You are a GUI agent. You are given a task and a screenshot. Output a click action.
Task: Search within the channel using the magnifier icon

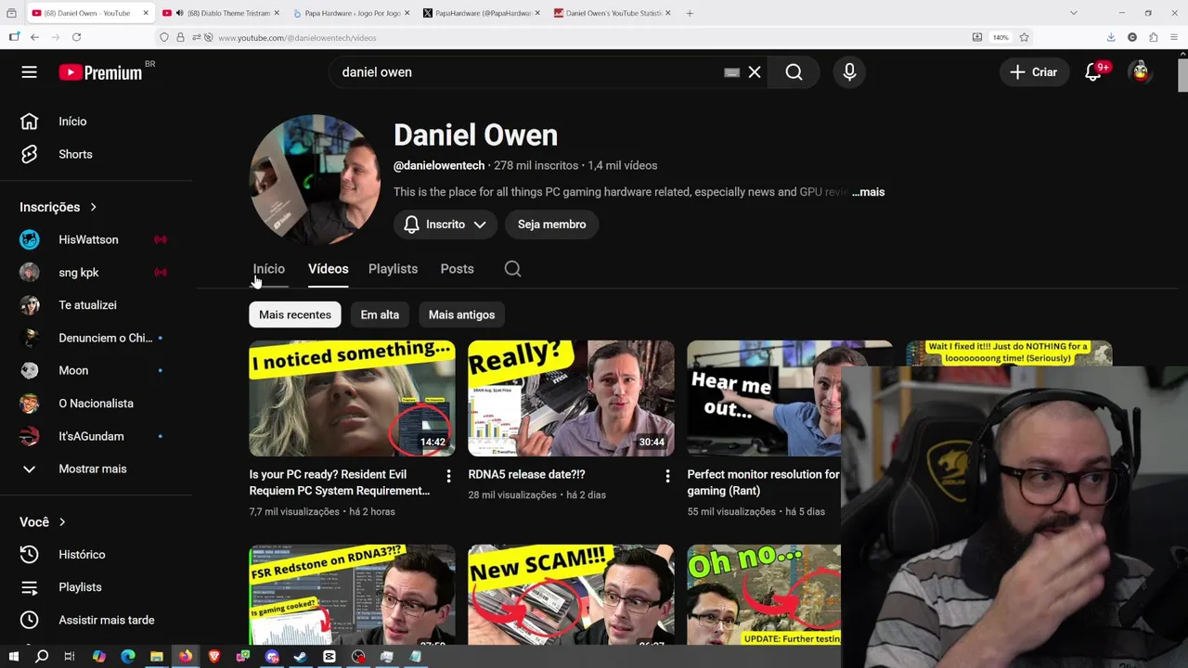[512, 269]
